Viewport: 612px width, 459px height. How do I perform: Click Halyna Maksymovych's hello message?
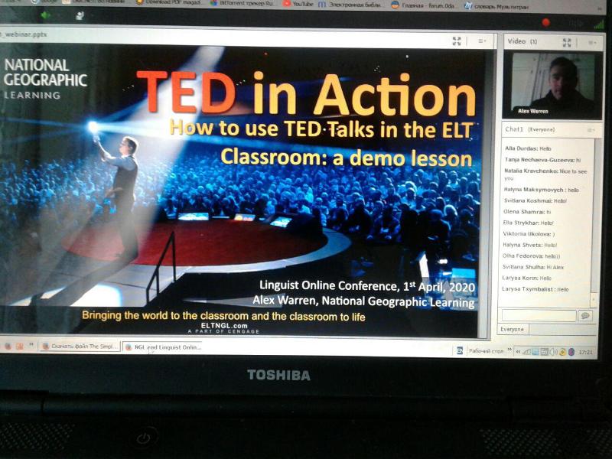[542, 190]
